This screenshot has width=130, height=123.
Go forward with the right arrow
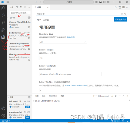[40, 2]
